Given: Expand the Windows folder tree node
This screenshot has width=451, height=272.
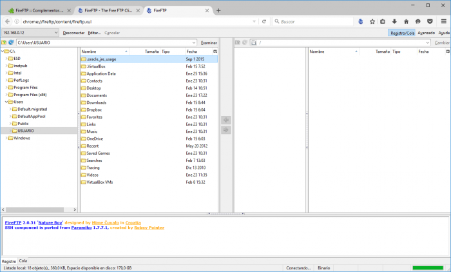Looking at the screenshot, I should point(6,138).
